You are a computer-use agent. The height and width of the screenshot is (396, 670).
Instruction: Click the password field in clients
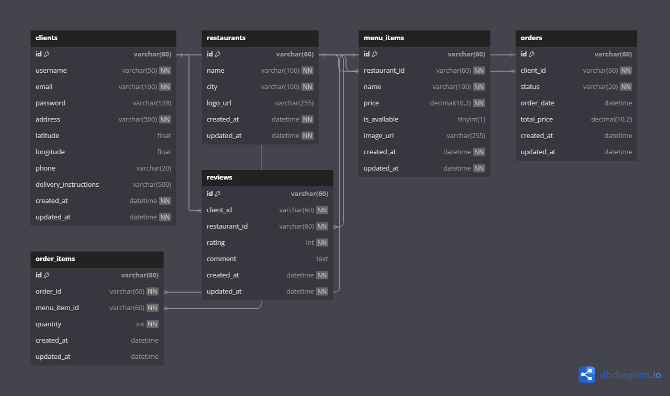tap(103, 103)
